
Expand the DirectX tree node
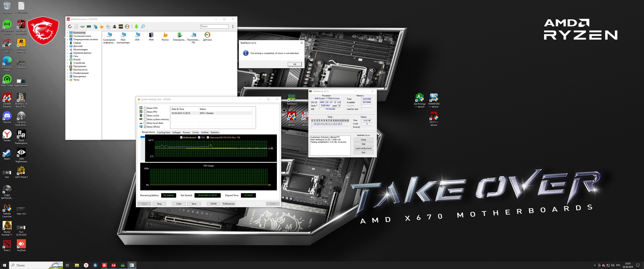[67, 60]
